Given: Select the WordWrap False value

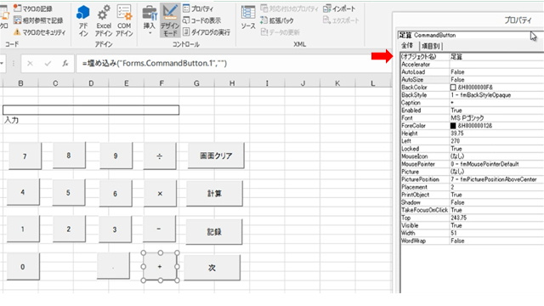Looking at the screenshot, I should coord(496,241).
